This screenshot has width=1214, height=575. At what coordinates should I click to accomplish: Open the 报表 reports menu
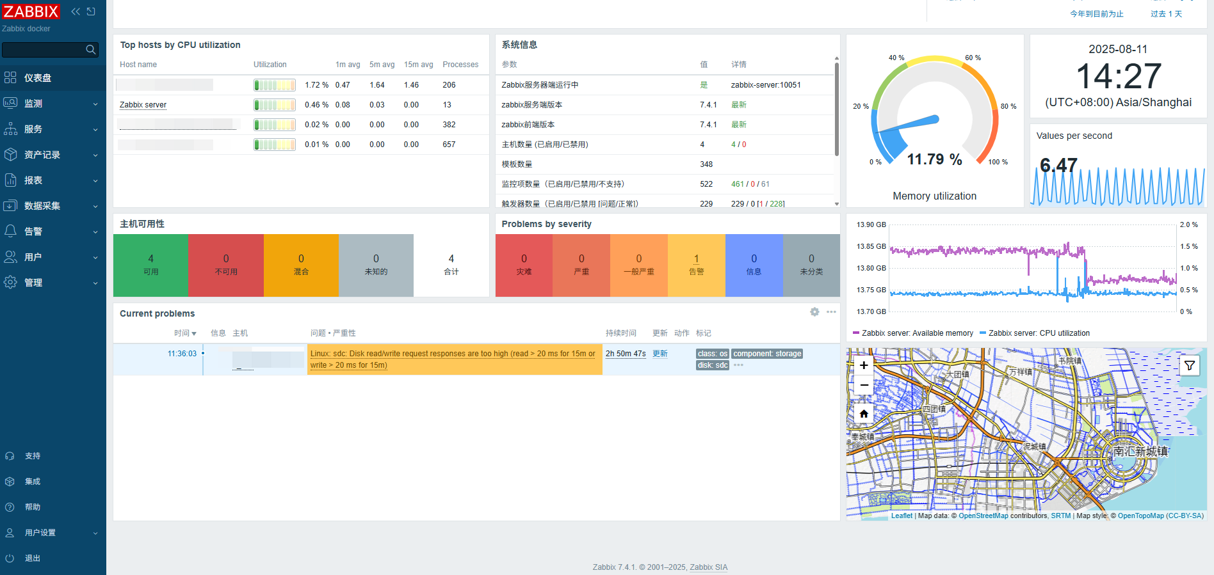[53, 180]
